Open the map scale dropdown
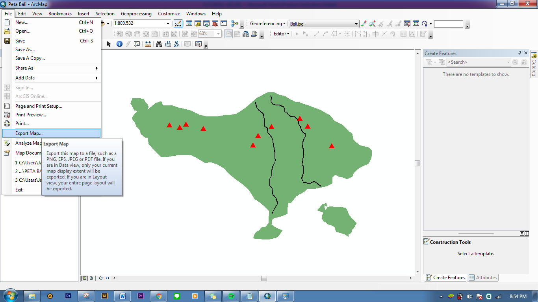 (167, 23)
